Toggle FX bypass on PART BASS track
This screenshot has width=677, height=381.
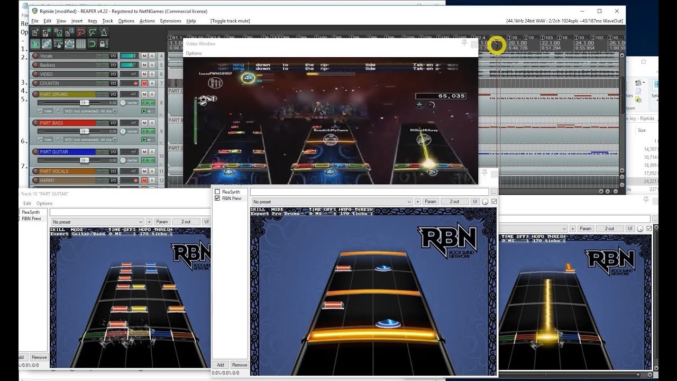(153, 131)
